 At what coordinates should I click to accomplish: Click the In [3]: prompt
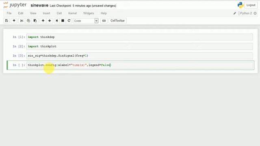[x=19, y=56]
